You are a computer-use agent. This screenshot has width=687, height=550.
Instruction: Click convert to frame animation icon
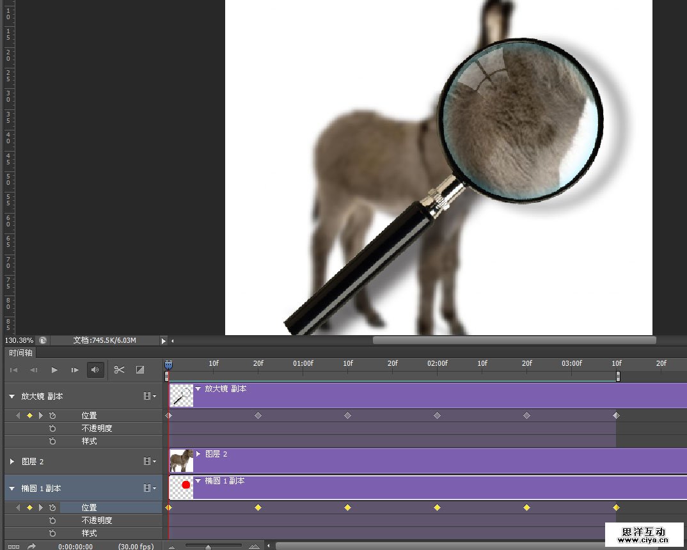(x=13, y=546)
